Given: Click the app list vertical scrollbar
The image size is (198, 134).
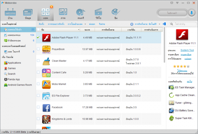Looking at the screenshot, I should 164,45.
